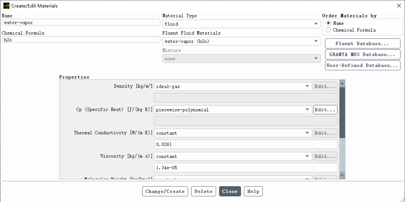Click the Delete material button
Viewport: 405px width, 202px height.
204,191
